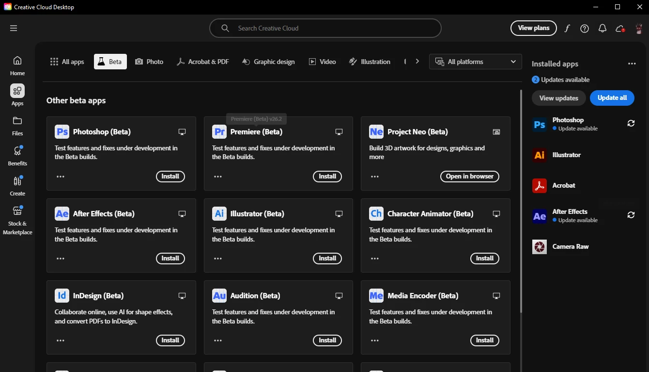Click the Character Animator (Beta) icon

coord(376,214)
